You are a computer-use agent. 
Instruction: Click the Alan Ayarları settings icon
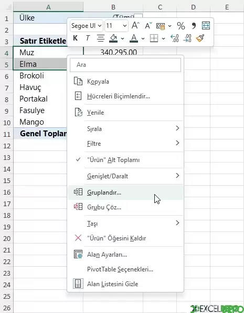[78, 254]
